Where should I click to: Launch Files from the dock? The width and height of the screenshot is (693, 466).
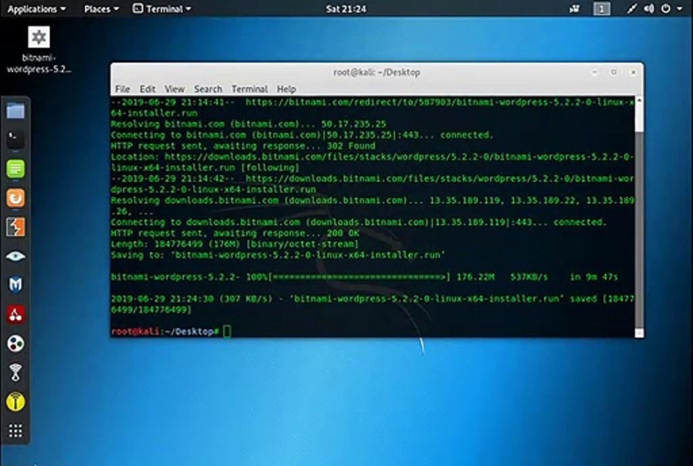(x=16, y=111)
